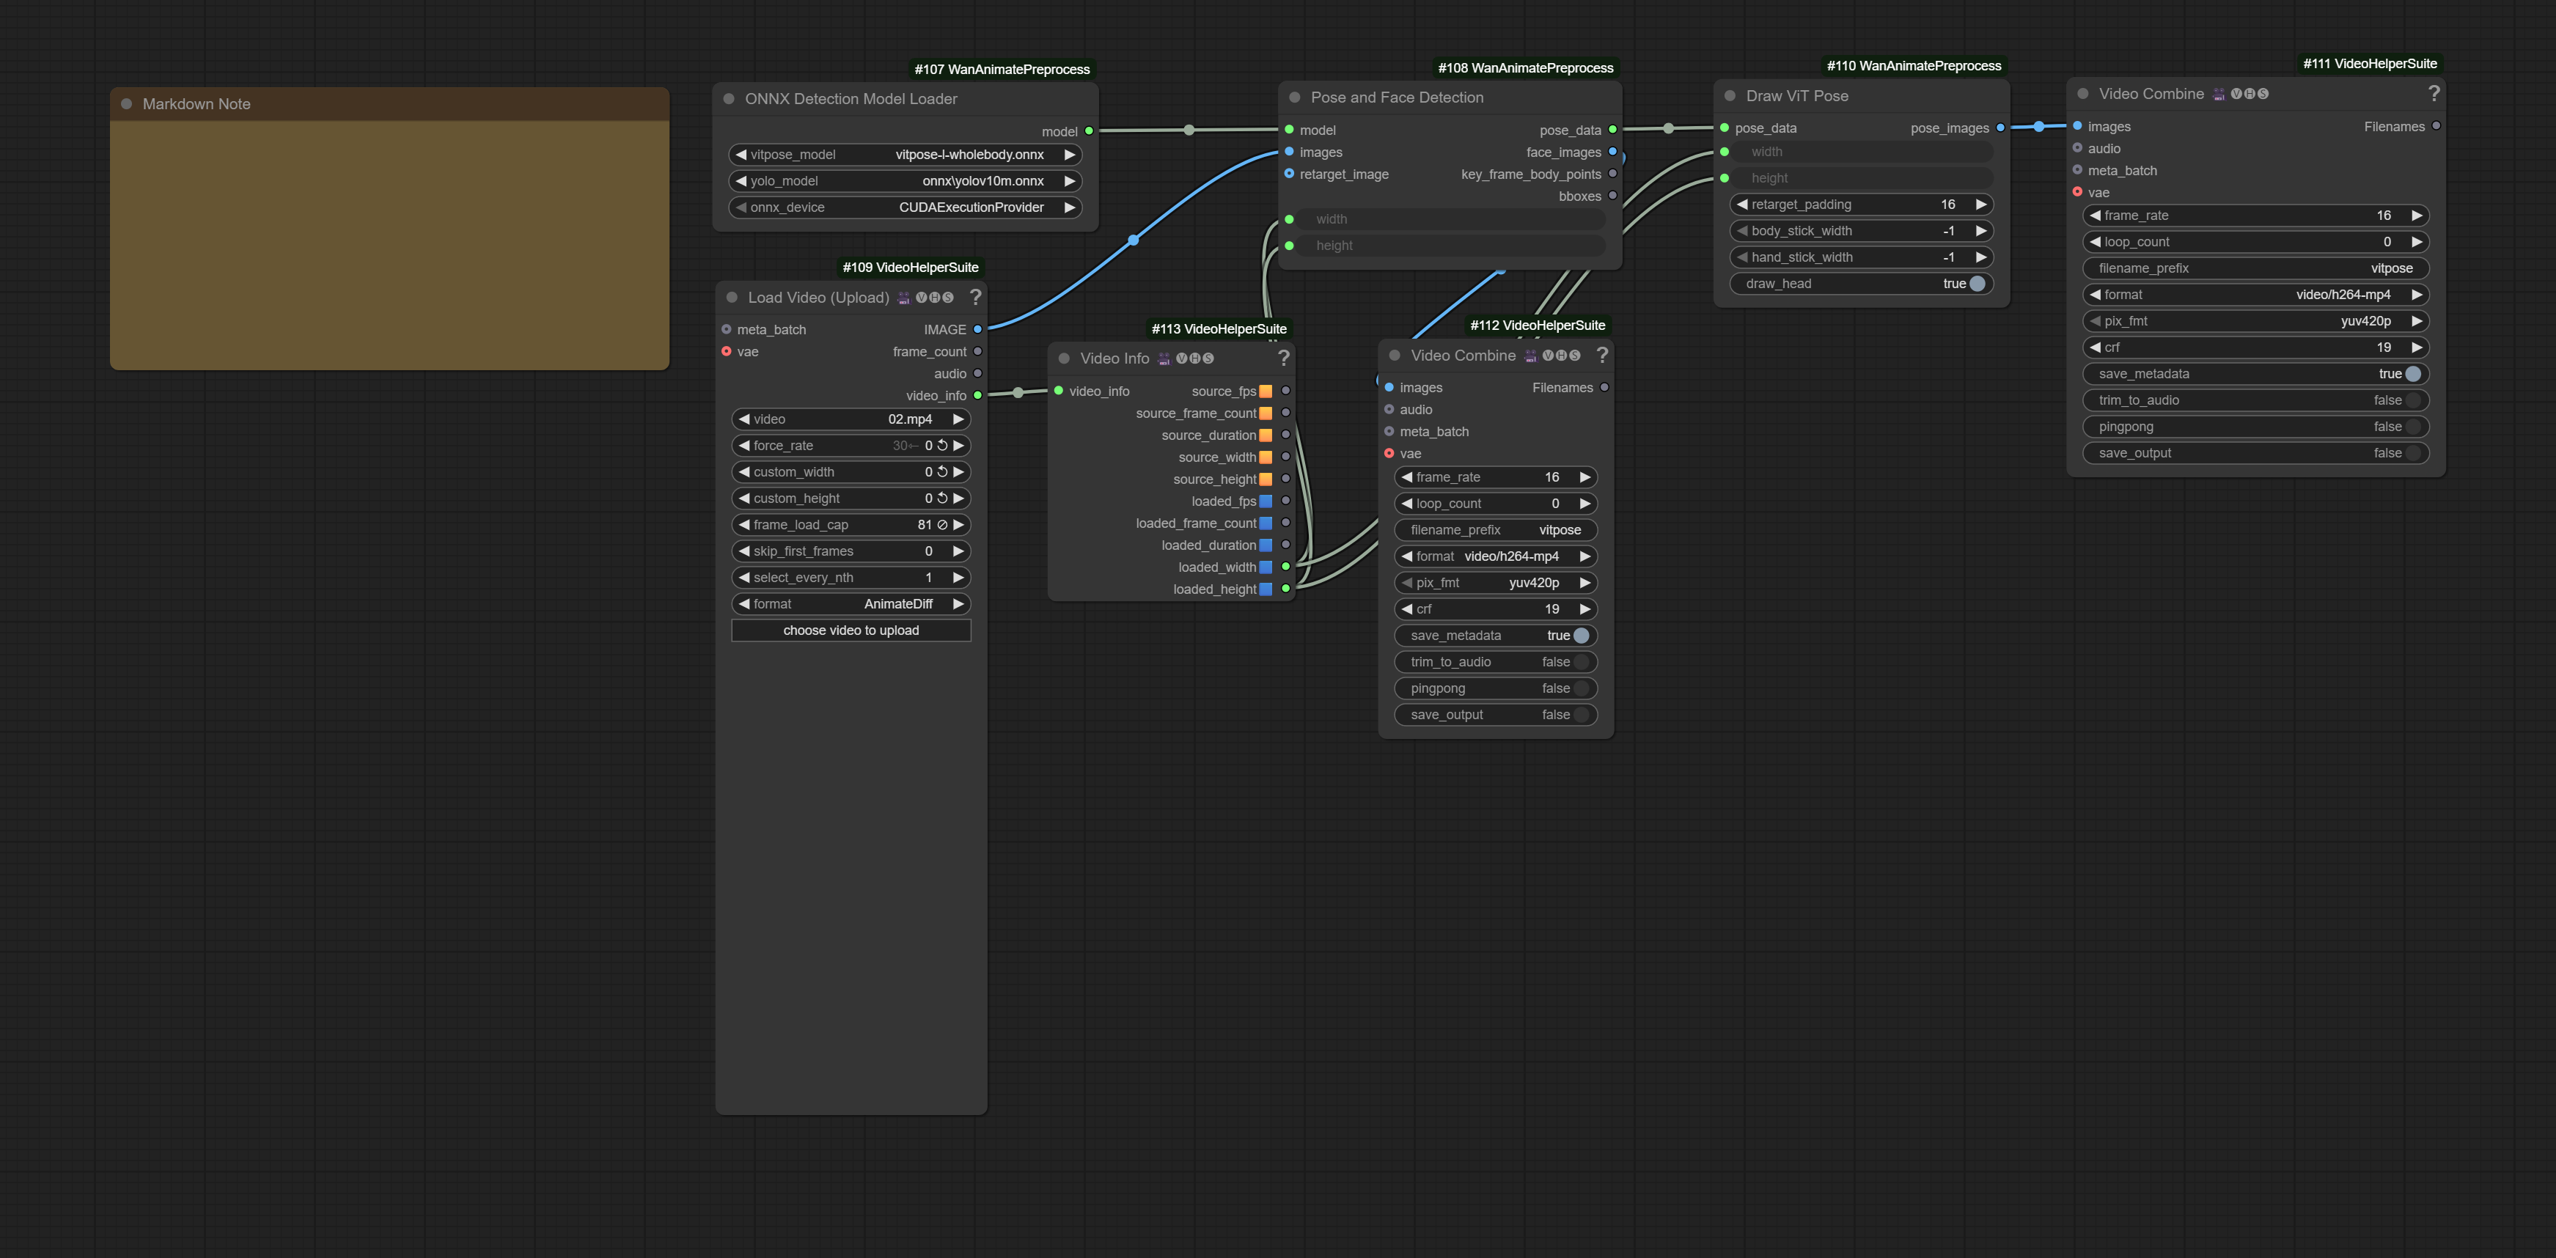Open help for Load Video (Upload) node
The image size is (2556, 1258).
tap(975, 298)
